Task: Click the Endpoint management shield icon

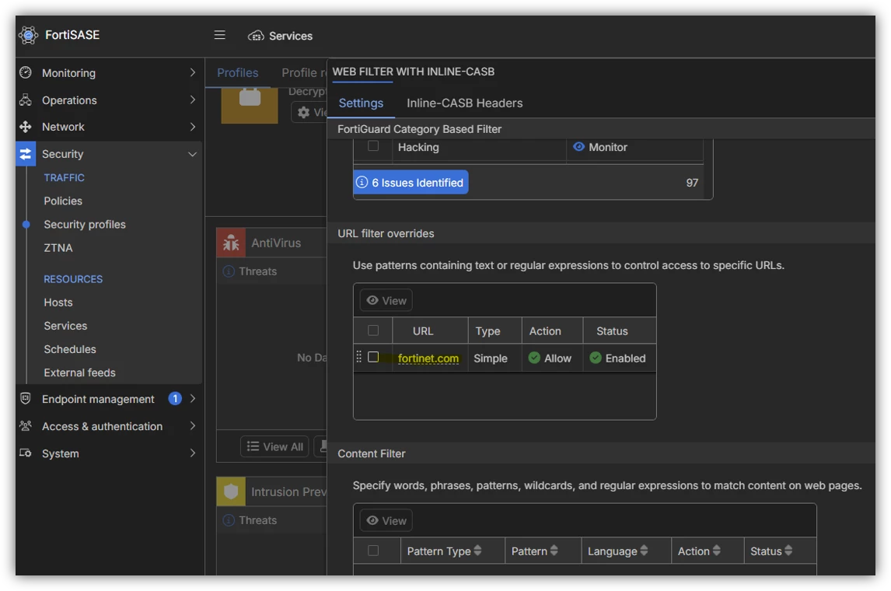Action: click(x=26, y=398)
